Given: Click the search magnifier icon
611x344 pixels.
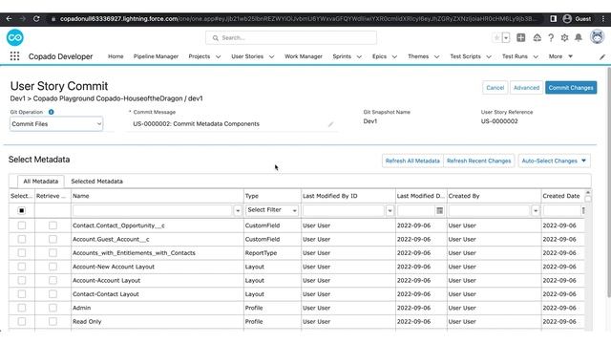Looking at the screenshot, I should (216, 38).
